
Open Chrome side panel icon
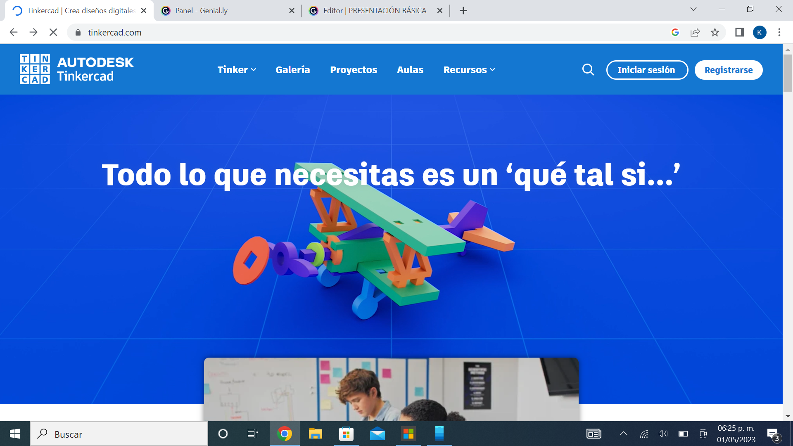pos(739,32)
